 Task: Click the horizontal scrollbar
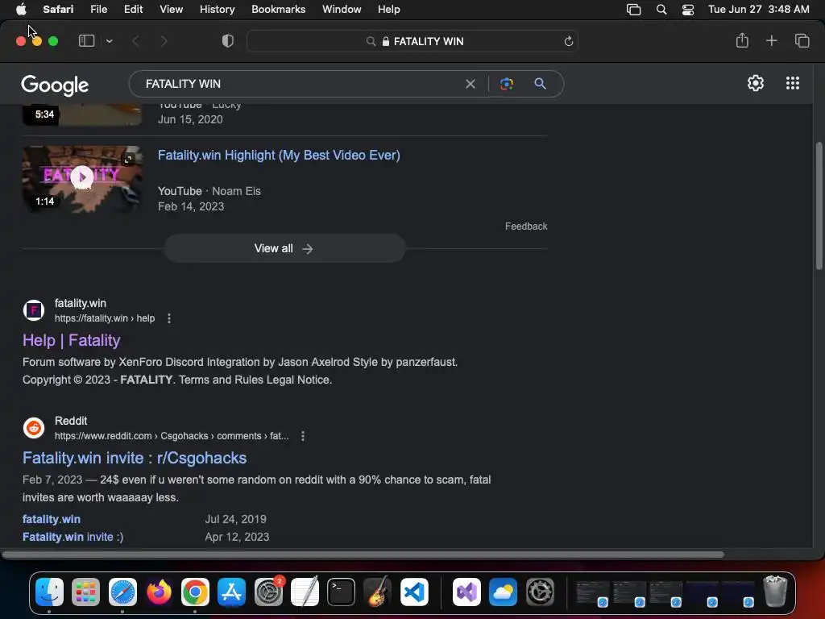click(363, 555)
